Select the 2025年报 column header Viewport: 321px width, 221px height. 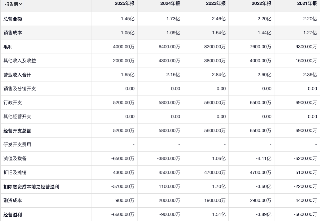(x=125, y=4)
